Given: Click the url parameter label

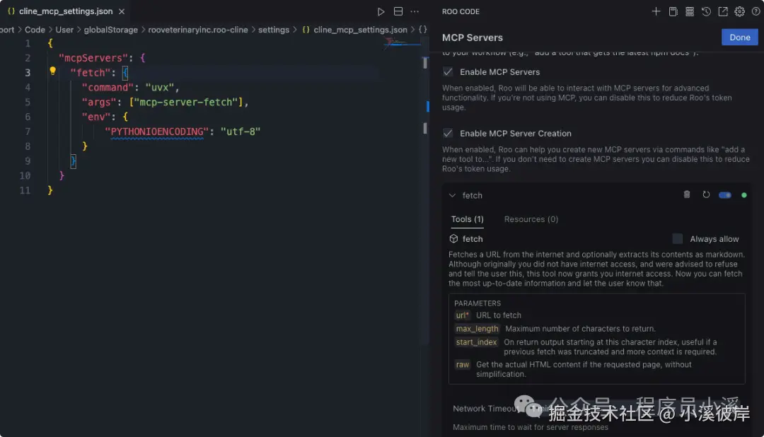Looking at the screenshot, I should point(462,315).
